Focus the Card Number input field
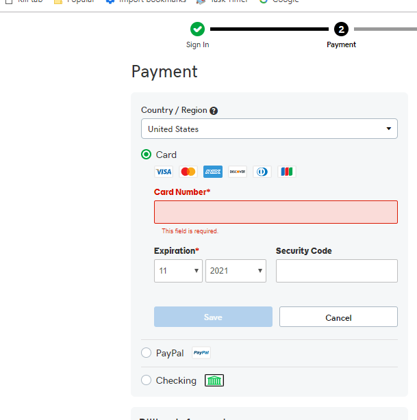Screen dimensions: 417x420 point(276,212)
